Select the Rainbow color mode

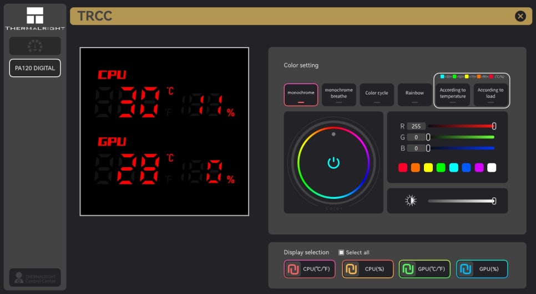tap(414, 95)
